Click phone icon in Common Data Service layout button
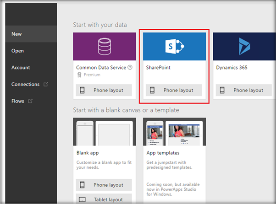 pos(82,90)
